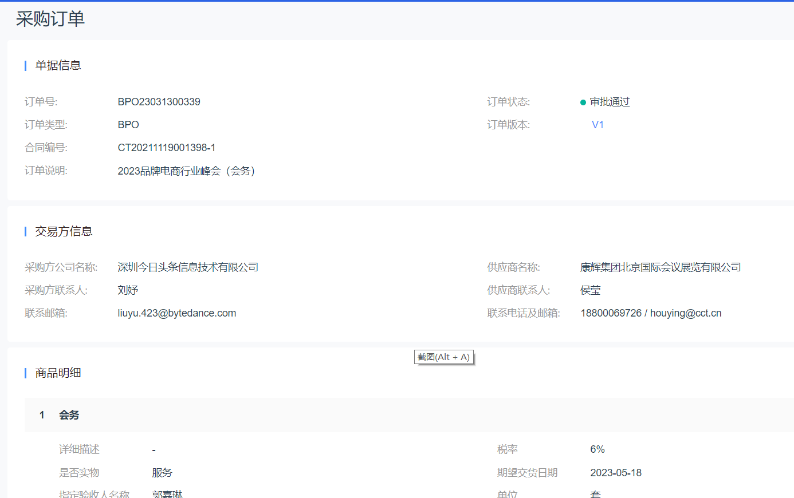
Task: Click the 单据信息 section header
Action: click(58, 66)
